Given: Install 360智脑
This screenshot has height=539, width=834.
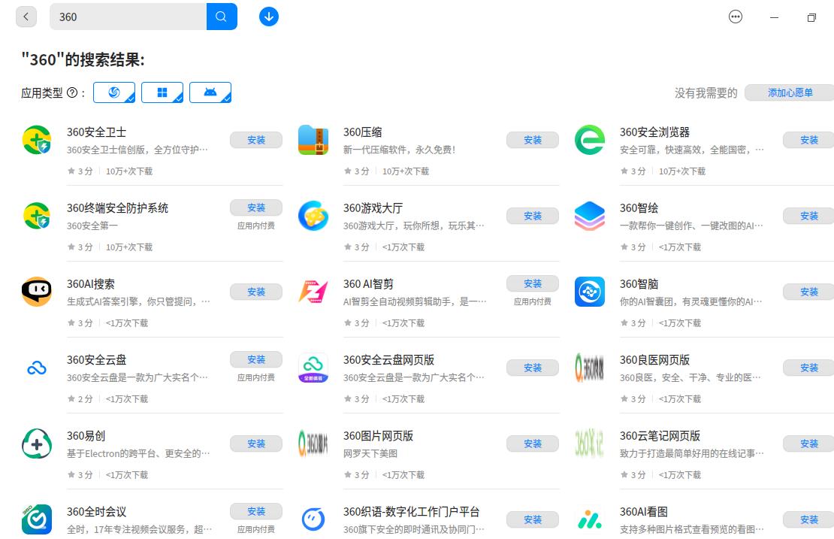Looking at the screenshot, I should [x=808, y=292].
